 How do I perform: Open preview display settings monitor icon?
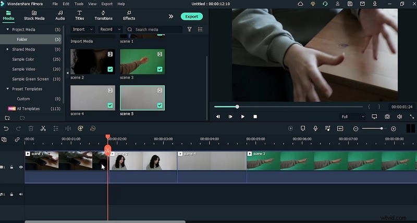[374, 116]
